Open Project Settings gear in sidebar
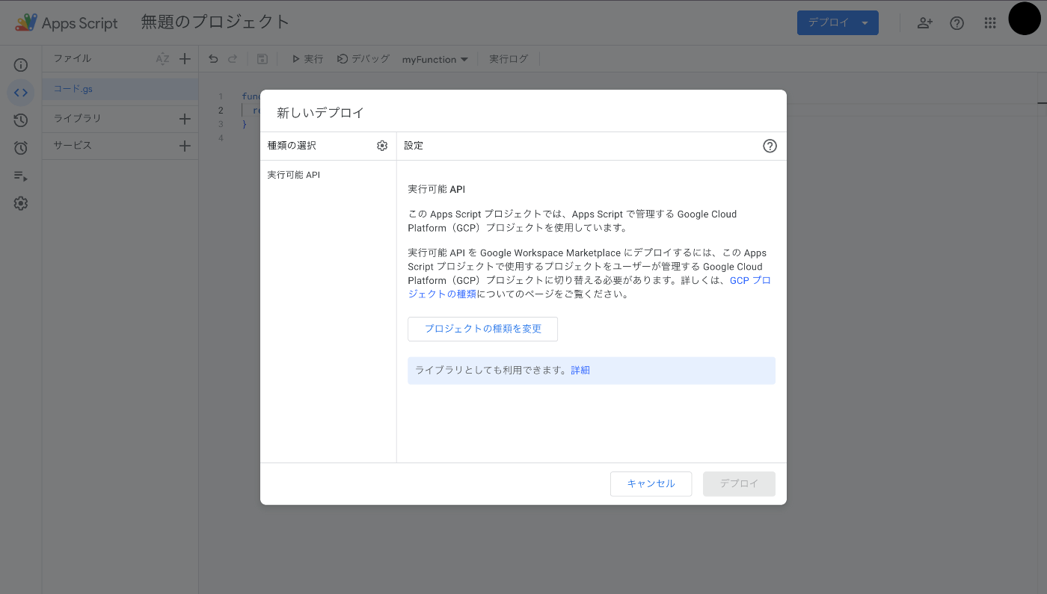This screenshot has height=594, width=1047. tap(21, 203)
